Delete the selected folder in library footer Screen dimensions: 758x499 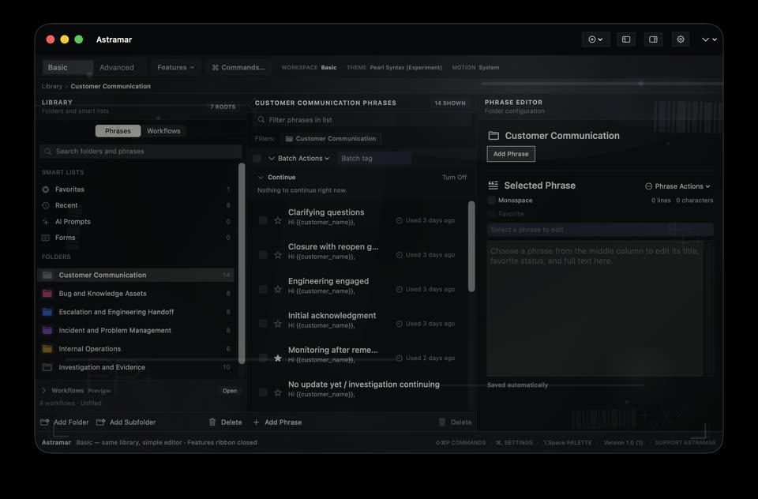[225, 422]
